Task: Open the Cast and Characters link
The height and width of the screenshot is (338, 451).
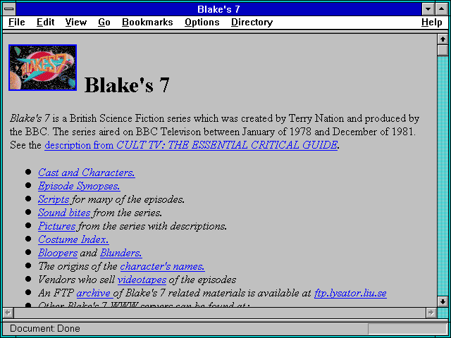Action: [x=87, y=173]
